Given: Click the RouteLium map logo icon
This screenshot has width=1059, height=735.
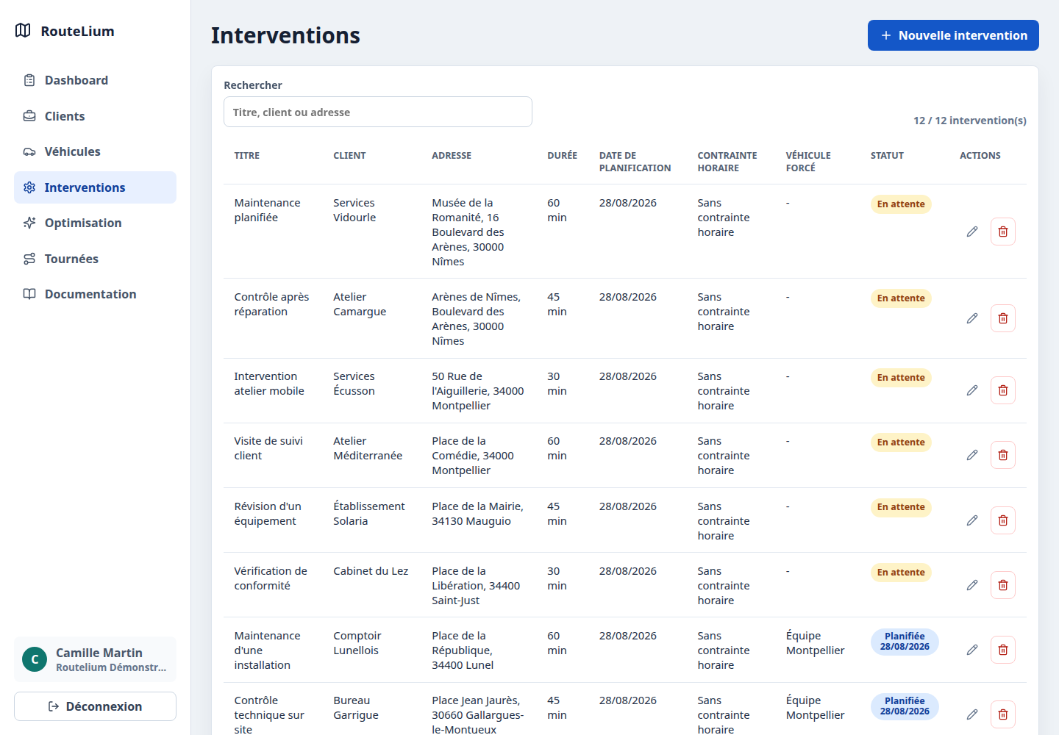Looking at the screenshot, I should click(23, 31).
